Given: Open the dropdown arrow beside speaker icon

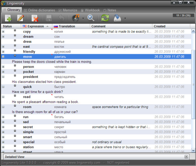Looking at the screenshot, I should click(x=83, y=18).
